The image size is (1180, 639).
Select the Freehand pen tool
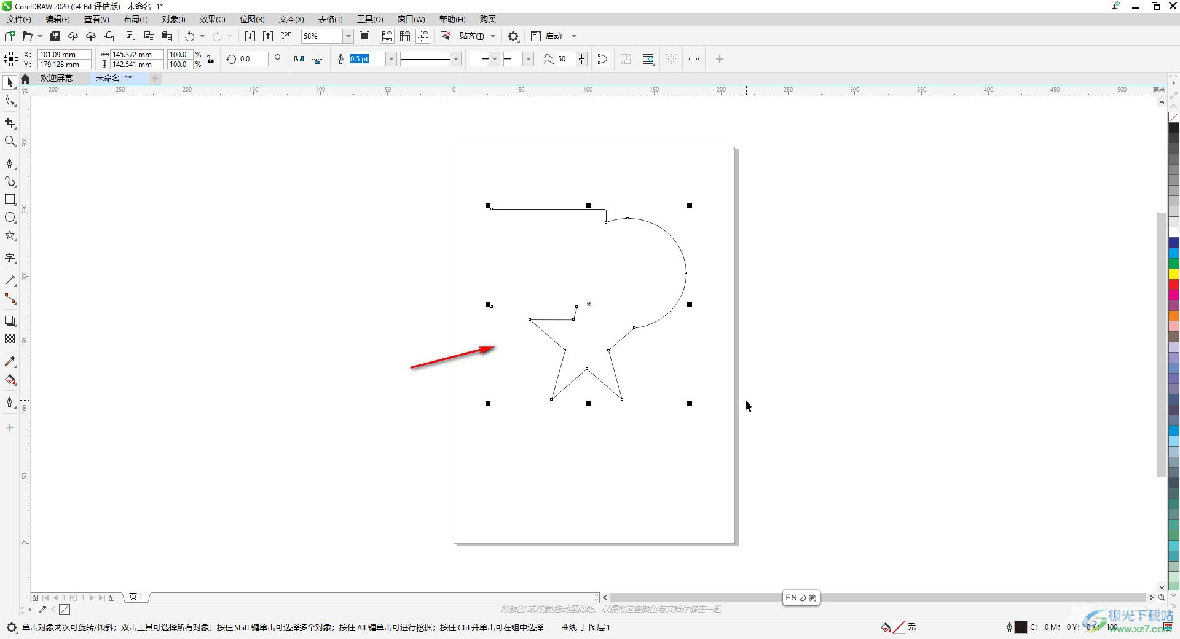tap(10, 163)
